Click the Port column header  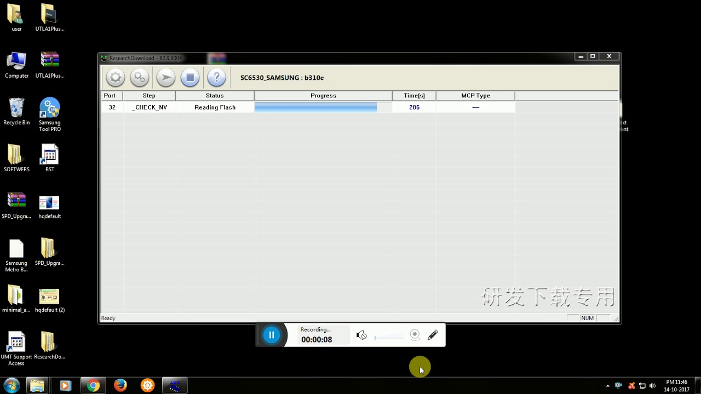coord(112,95)
